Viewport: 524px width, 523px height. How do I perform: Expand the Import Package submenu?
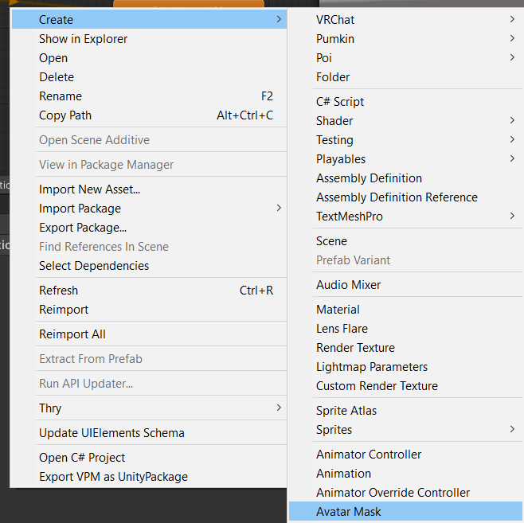(x=149, y=209)
